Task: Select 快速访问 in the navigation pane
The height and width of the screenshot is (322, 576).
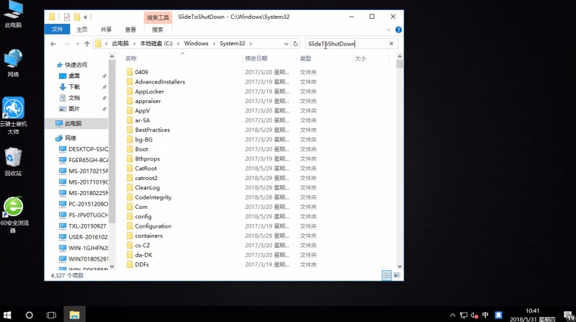Action: [x=76, y=65]
